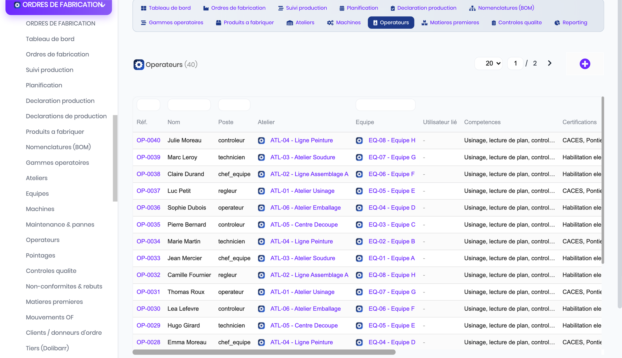Click the table horizontal scrollbar
Viewport: 622px width, 358px height.
264,352
